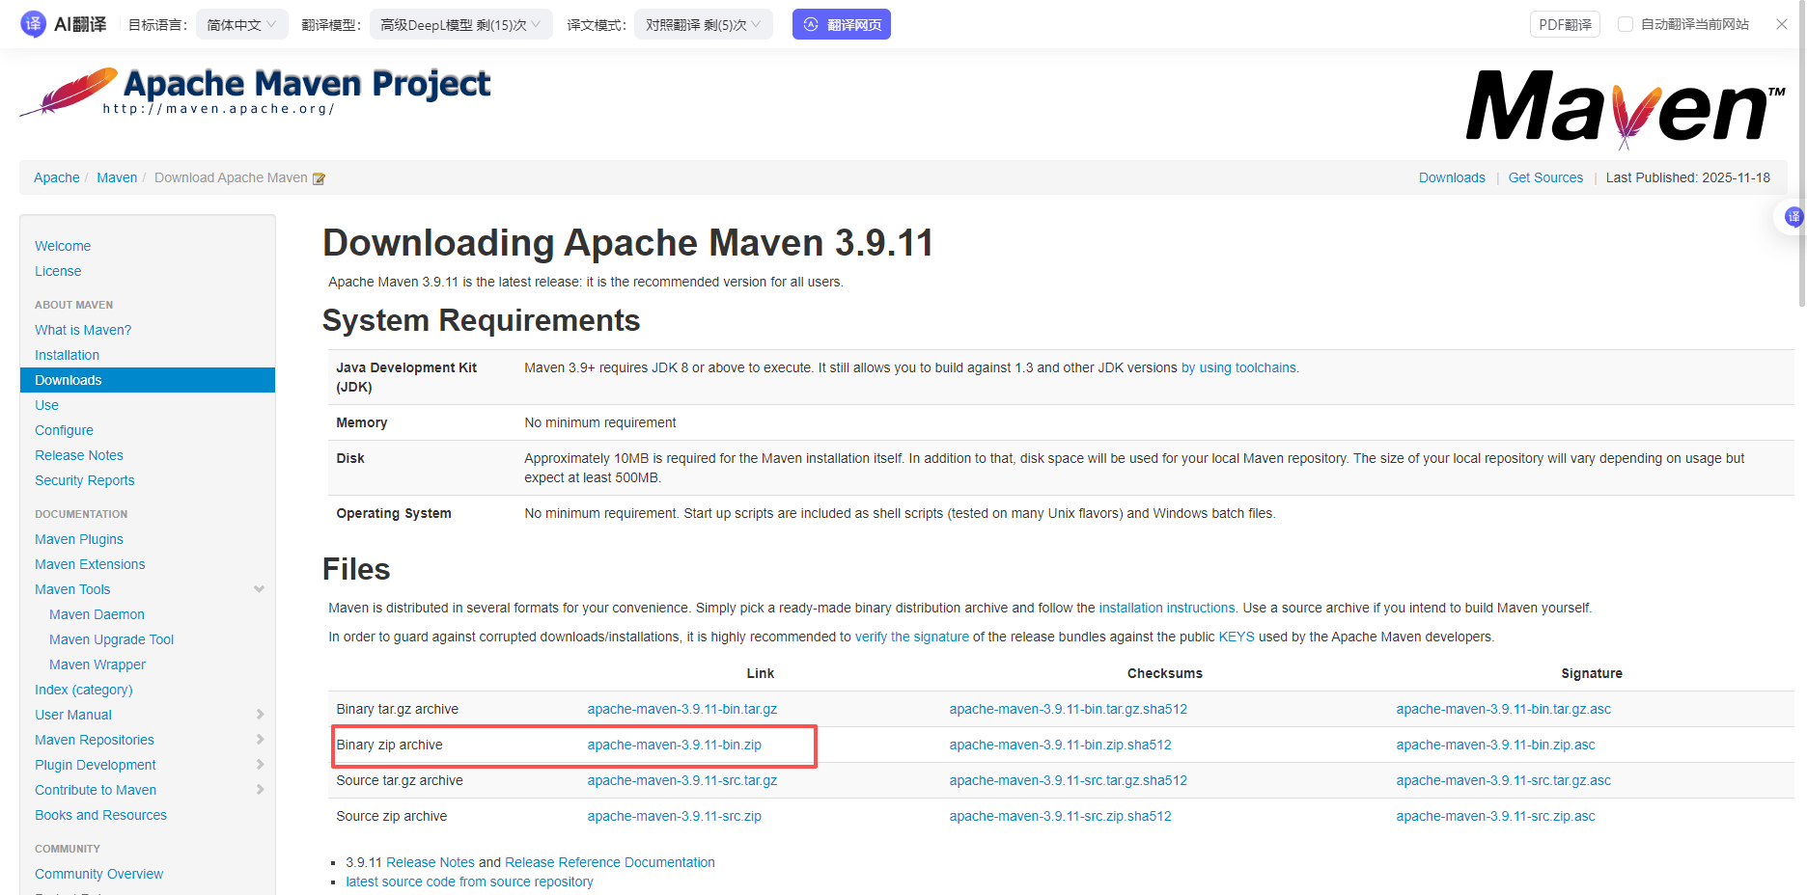
Task: Click the Apache feather logo
Action: [x=69, y=93]
